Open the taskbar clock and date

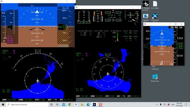point(179,104)
